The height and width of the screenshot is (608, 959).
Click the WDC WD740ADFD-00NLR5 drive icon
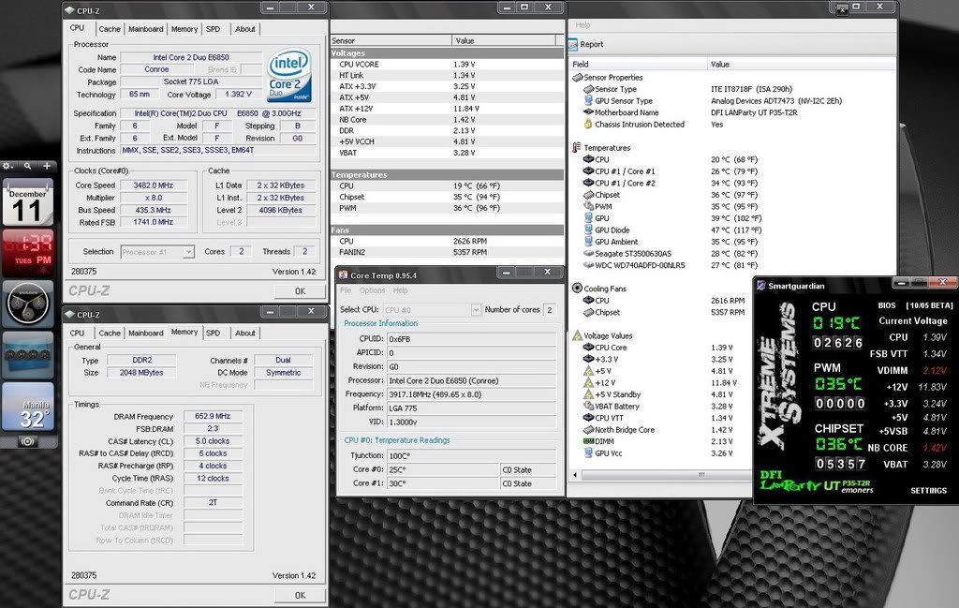[588, 265]
